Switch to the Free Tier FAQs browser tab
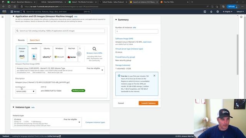246x138 pixels. (174, 2)
